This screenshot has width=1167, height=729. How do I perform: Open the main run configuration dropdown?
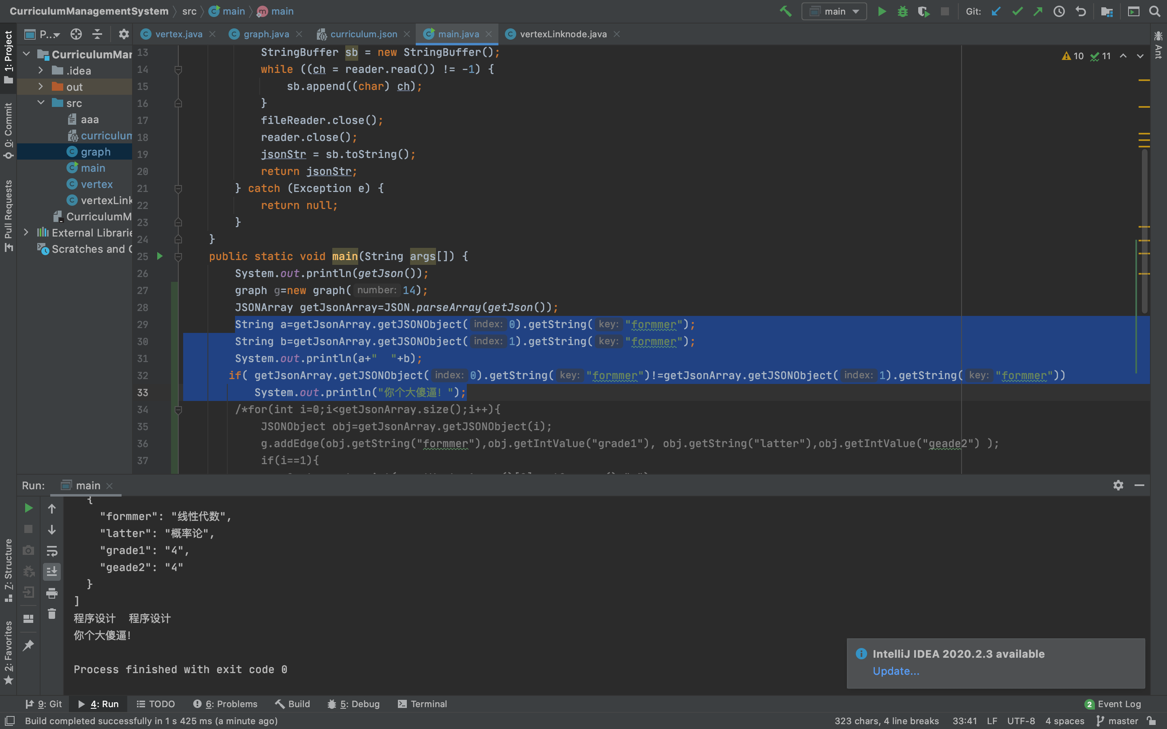pos(834,11)
